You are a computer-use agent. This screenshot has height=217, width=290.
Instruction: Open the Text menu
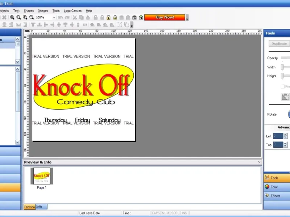click(16, 11)
